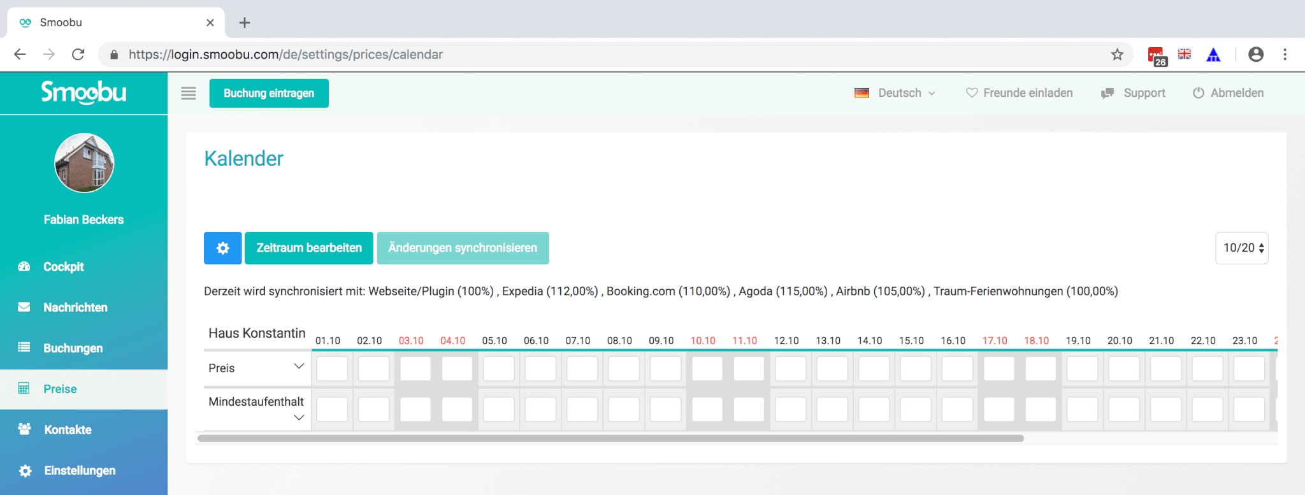This screenshot has width=1305, height=495.
Task: Click the 18.10 date header
Action: (1037, 341)
